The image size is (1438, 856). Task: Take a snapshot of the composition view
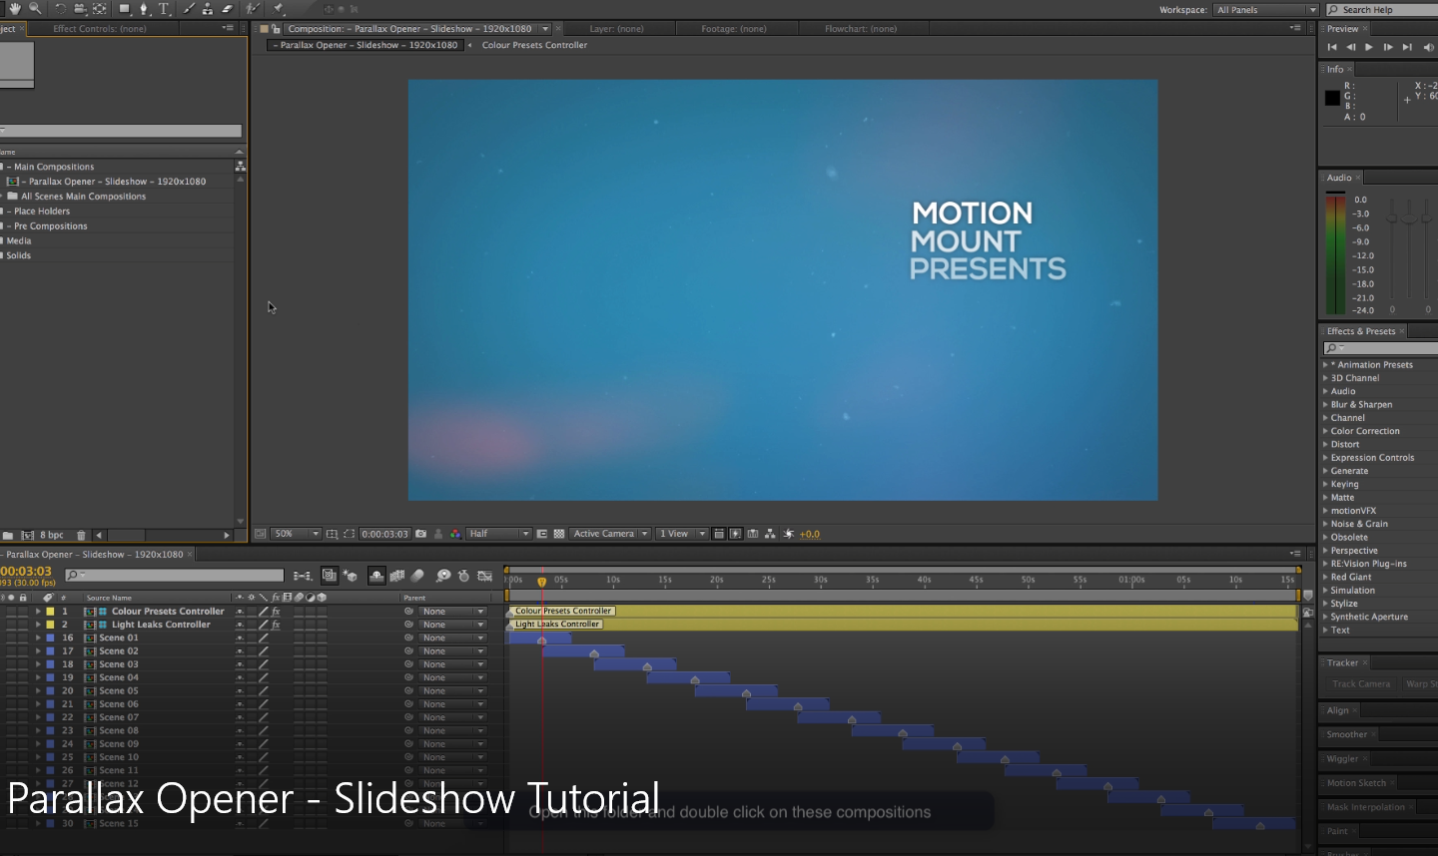click(421, 533)
